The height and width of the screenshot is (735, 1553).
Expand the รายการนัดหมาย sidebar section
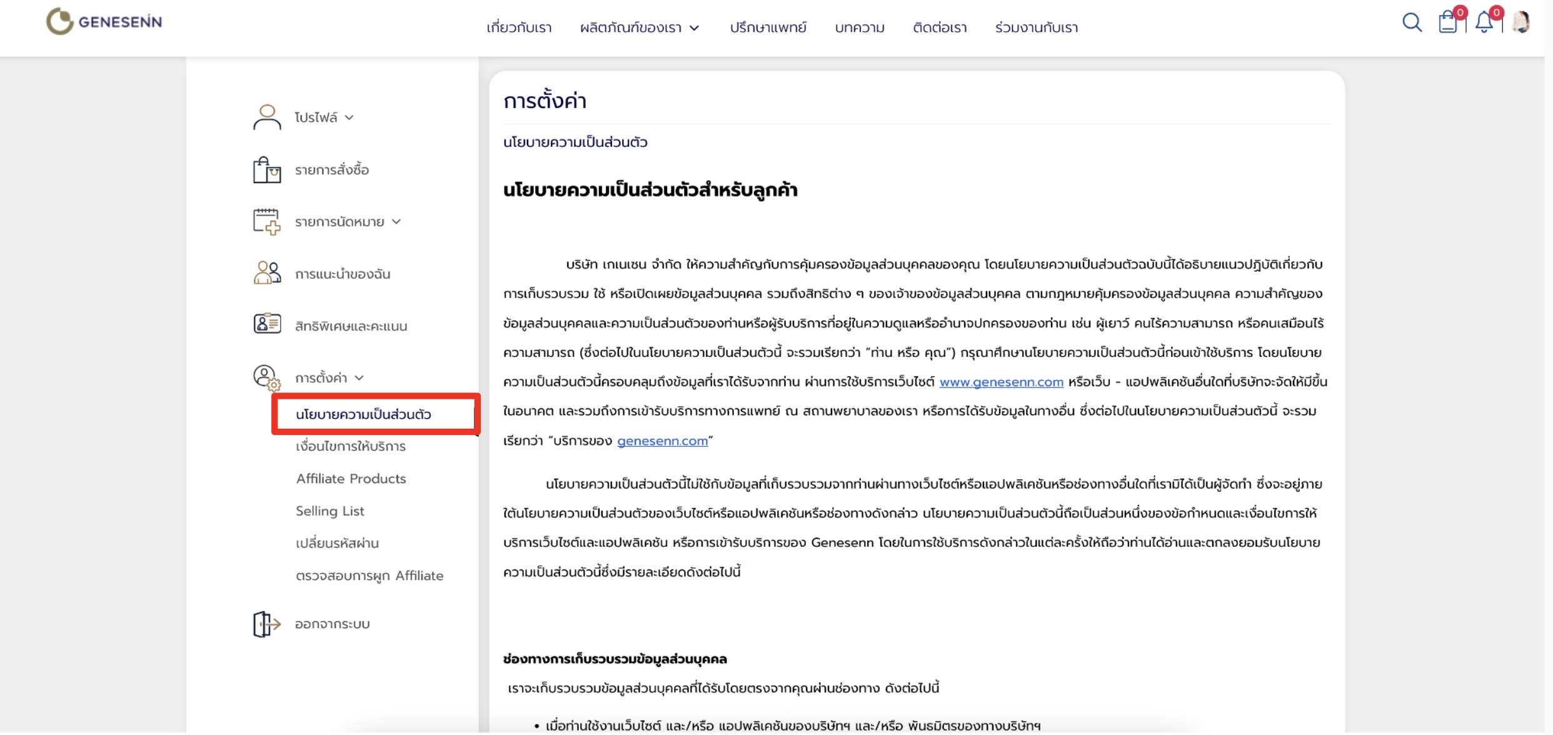pyautogui.click(x=348, y=222)
